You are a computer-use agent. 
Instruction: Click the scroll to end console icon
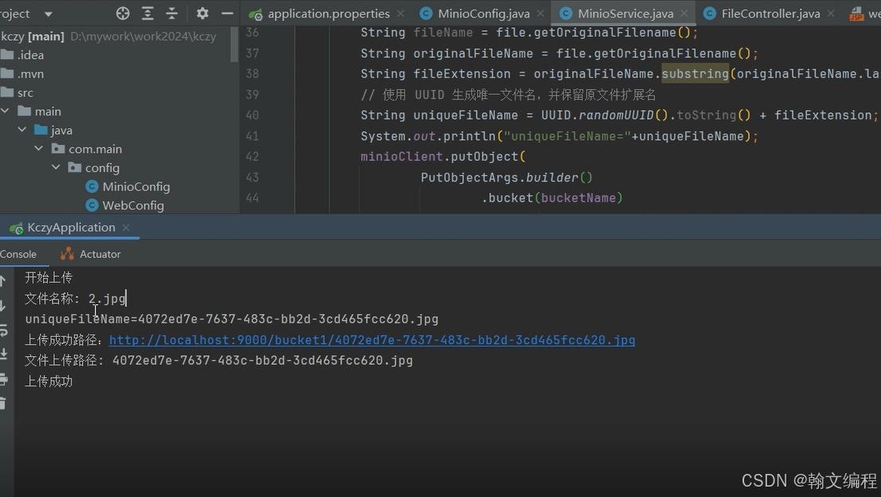click(x=3, y=354)
